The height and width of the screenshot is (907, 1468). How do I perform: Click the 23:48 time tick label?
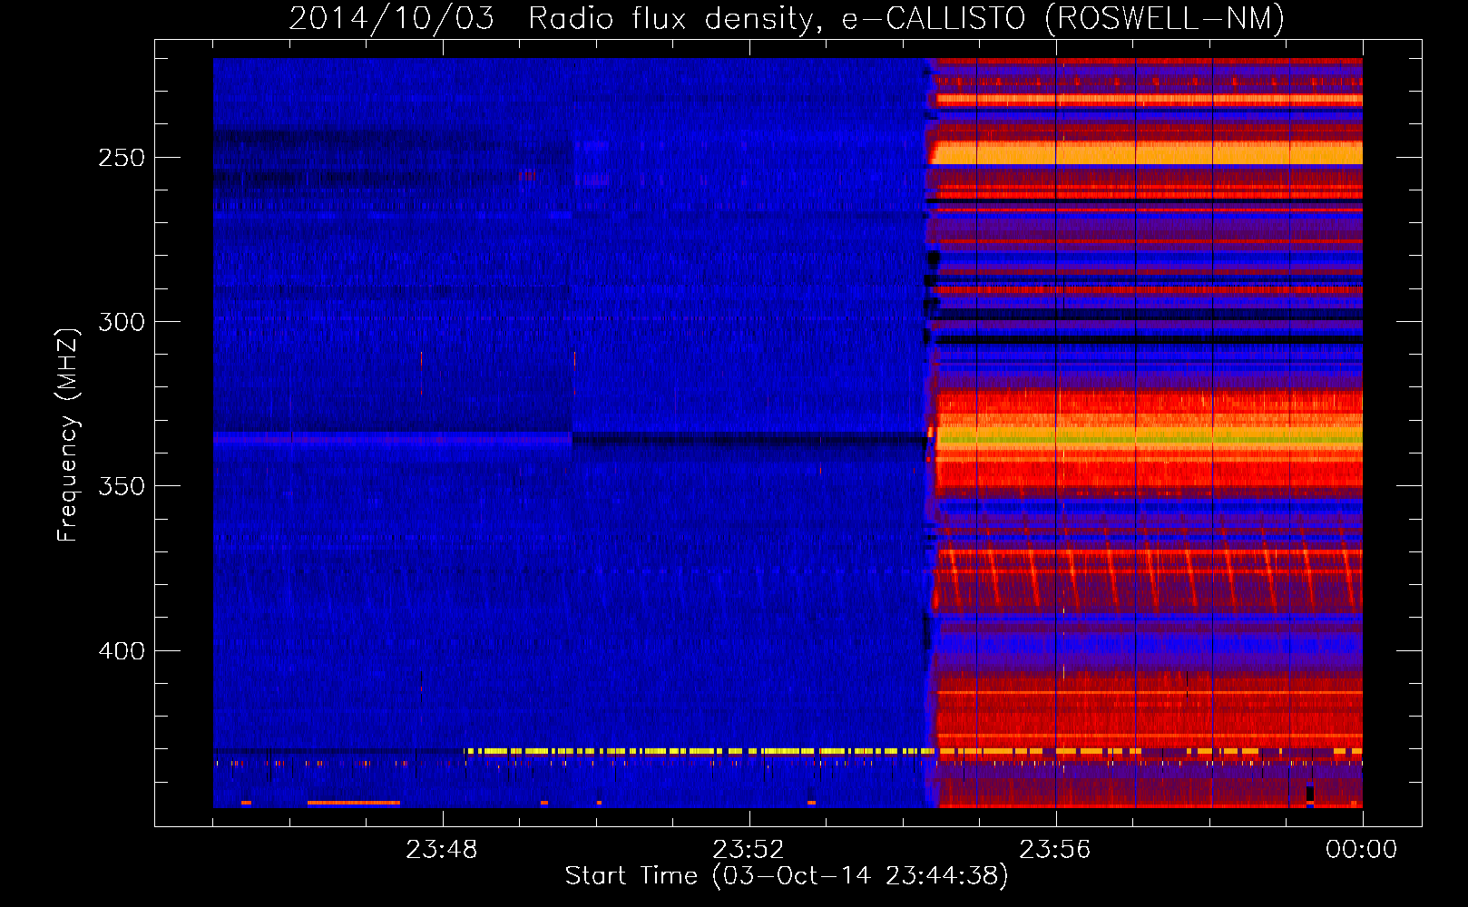click(442, 850)
